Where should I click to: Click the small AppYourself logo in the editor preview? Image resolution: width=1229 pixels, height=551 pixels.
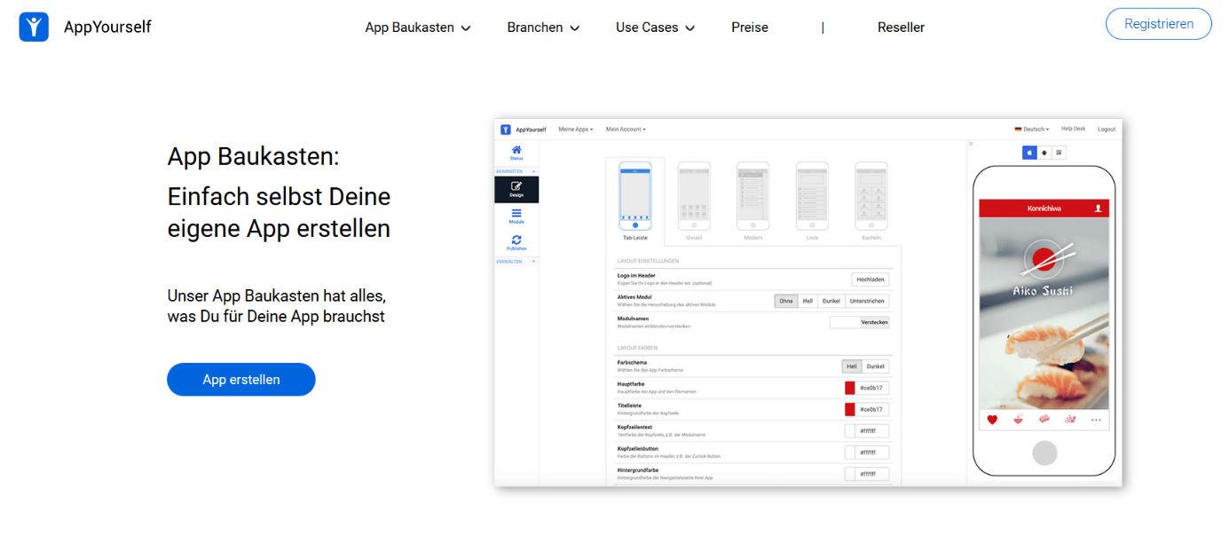[506, 130]
